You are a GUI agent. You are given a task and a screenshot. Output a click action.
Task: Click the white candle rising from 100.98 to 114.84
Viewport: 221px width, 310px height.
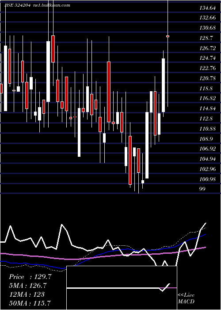point(147,145)
